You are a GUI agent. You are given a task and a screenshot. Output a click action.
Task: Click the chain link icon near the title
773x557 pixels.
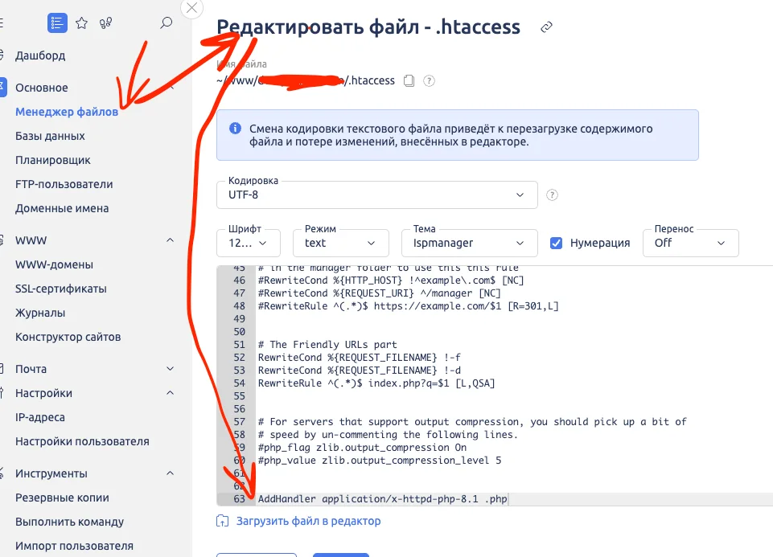coord(545,27)
